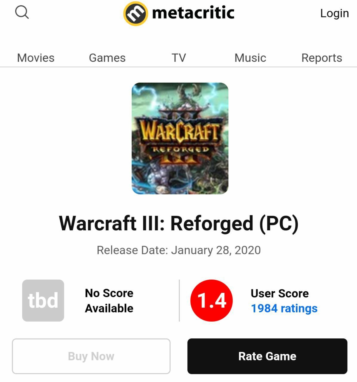
Task: Click the User Score heading
Action: tap(280, 293)
